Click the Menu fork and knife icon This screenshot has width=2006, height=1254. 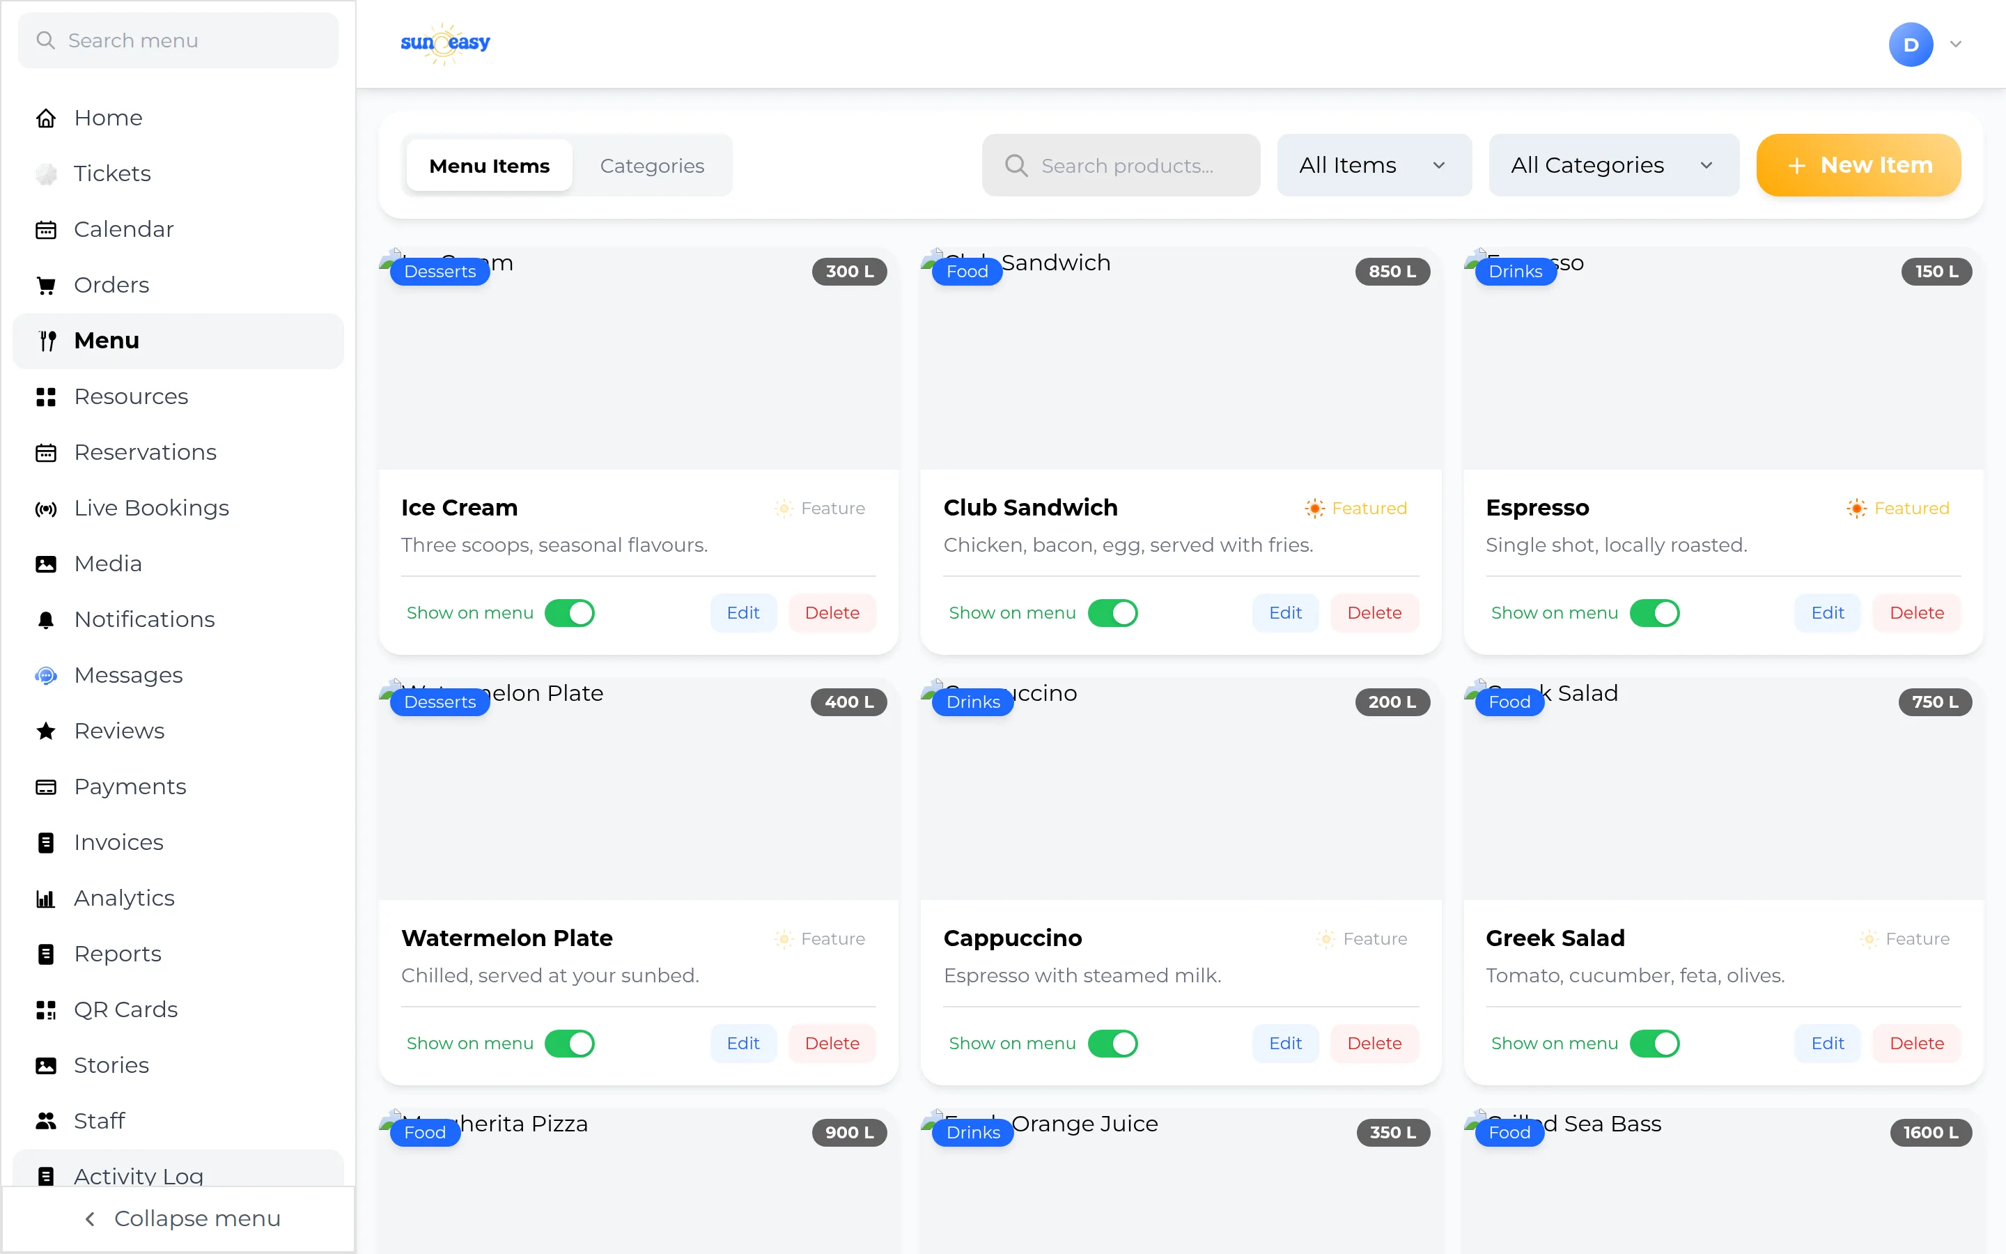pyautogui.click(x=47, y=341)
